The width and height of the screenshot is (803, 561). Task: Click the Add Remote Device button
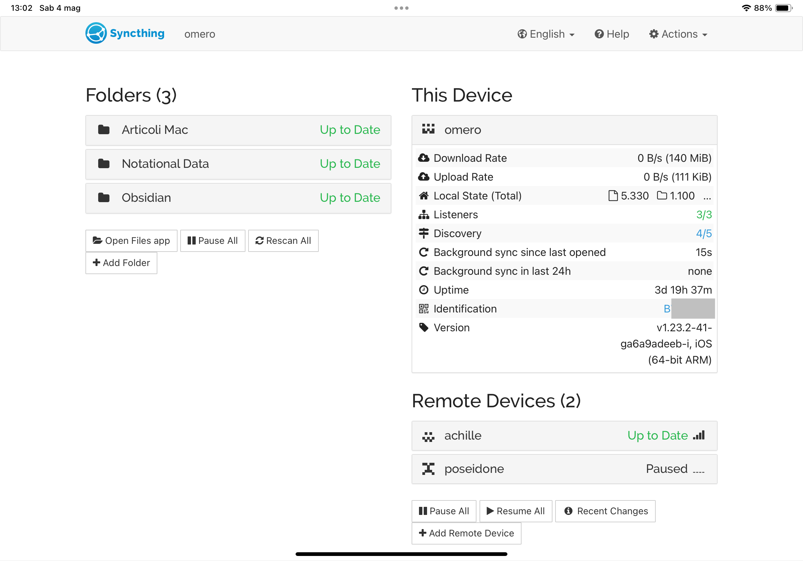(x=466, y=533)
